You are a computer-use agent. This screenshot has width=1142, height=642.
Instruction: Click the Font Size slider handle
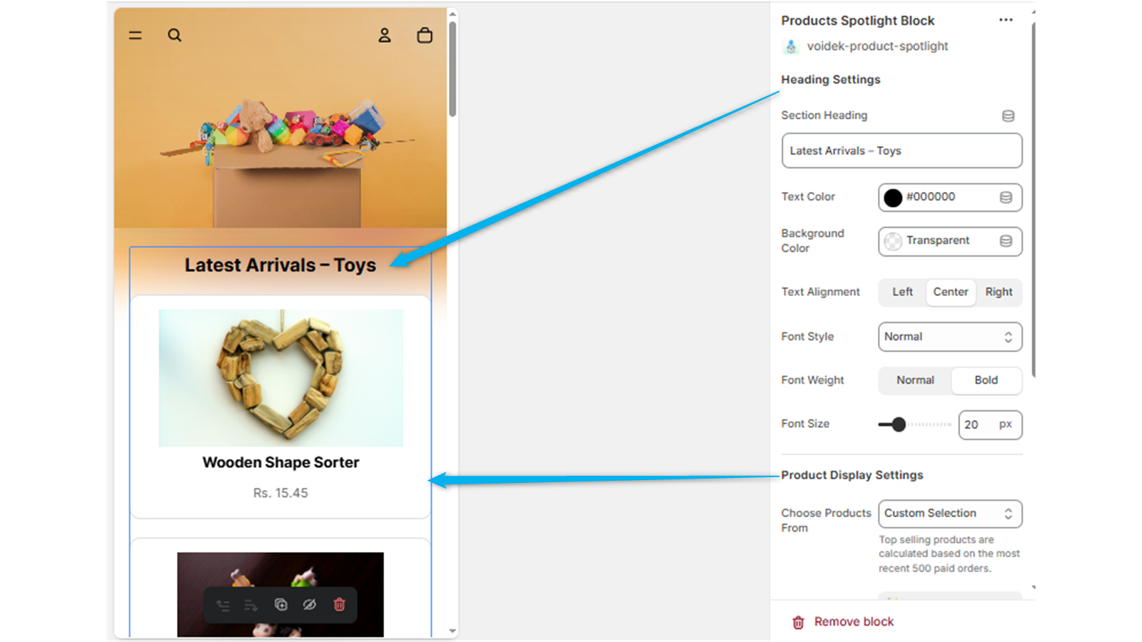[x=899, y=424]
